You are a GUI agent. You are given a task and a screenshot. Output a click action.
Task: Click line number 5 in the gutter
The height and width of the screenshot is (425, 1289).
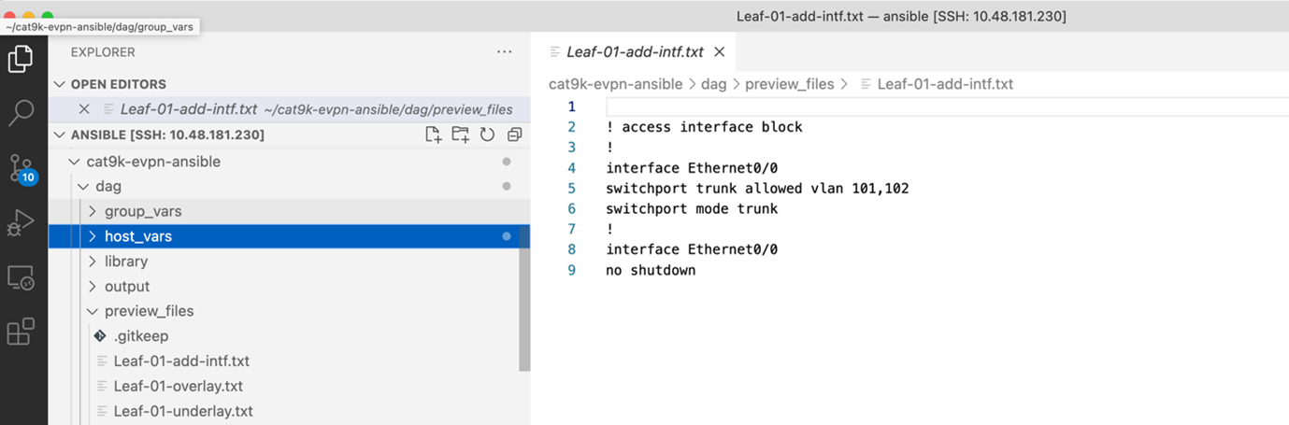point(572,189)
